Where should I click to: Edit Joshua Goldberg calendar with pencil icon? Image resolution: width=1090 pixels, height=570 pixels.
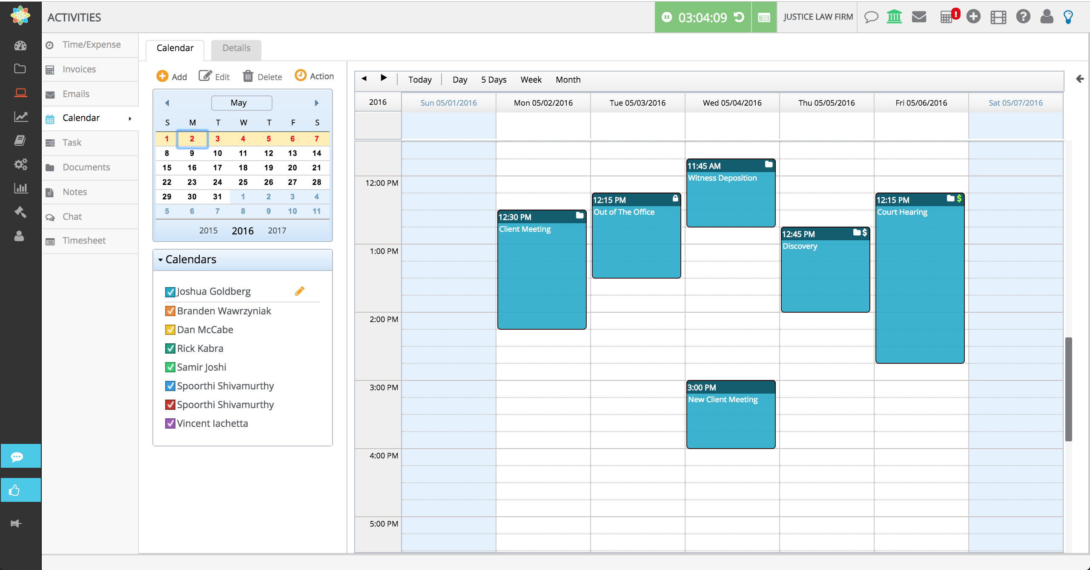pos(300,291)
